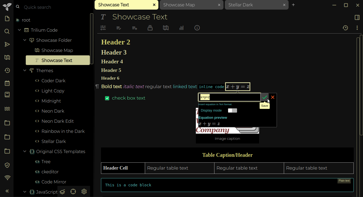Open inherited attributes list-plus icon
Screen dimensions: 363x197
pyautogui.click(x=134, y=28)
